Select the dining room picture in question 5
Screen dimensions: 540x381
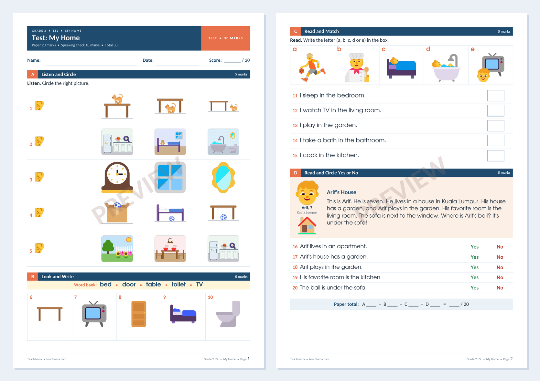pos(170,249)
